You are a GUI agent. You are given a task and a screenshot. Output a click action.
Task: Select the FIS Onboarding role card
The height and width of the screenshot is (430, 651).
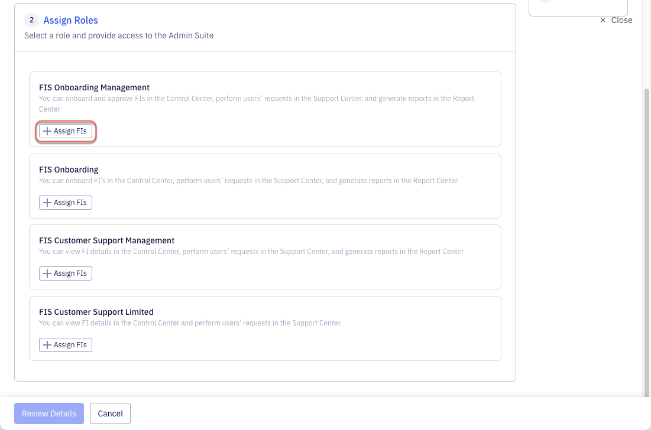(x=265, y=185)
